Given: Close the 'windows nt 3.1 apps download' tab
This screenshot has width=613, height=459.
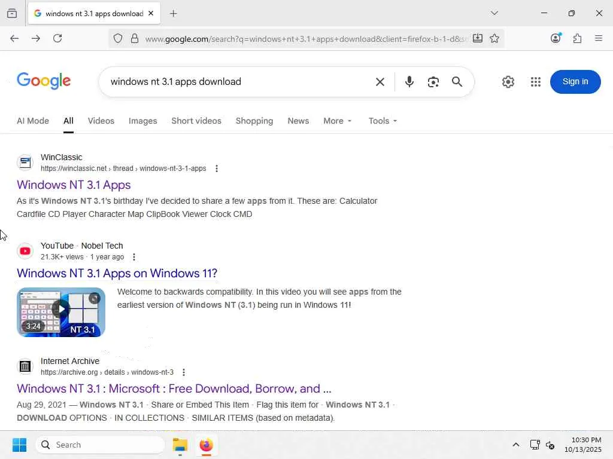Looking at the screenshot, I should (151, 13).
